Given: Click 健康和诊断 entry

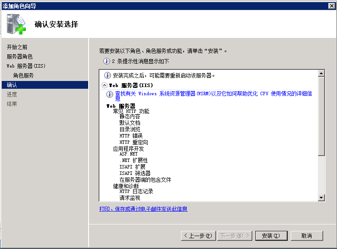Looking at the screenshot, I should tap(126, 186).
